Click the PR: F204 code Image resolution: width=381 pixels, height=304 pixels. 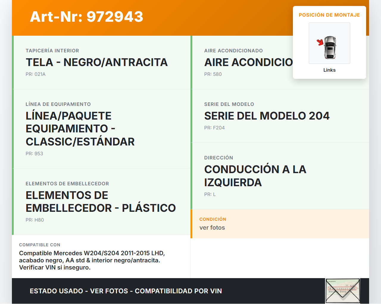214,128
